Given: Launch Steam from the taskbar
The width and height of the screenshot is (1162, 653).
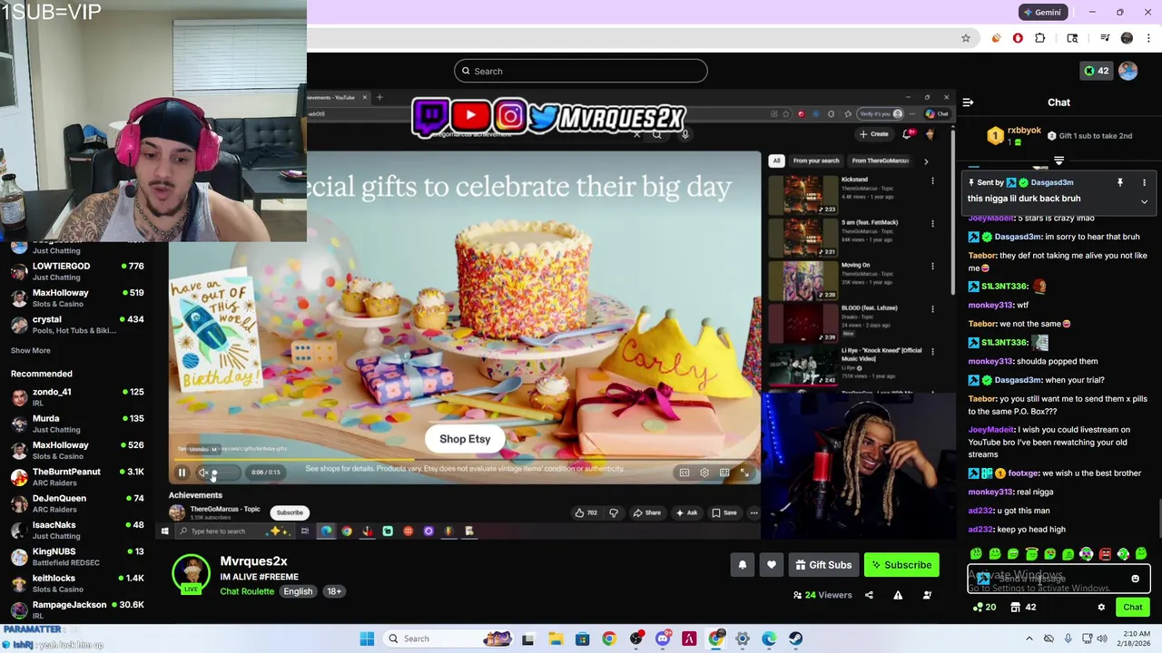Looking at the screenshot, I should pos(795,638).
